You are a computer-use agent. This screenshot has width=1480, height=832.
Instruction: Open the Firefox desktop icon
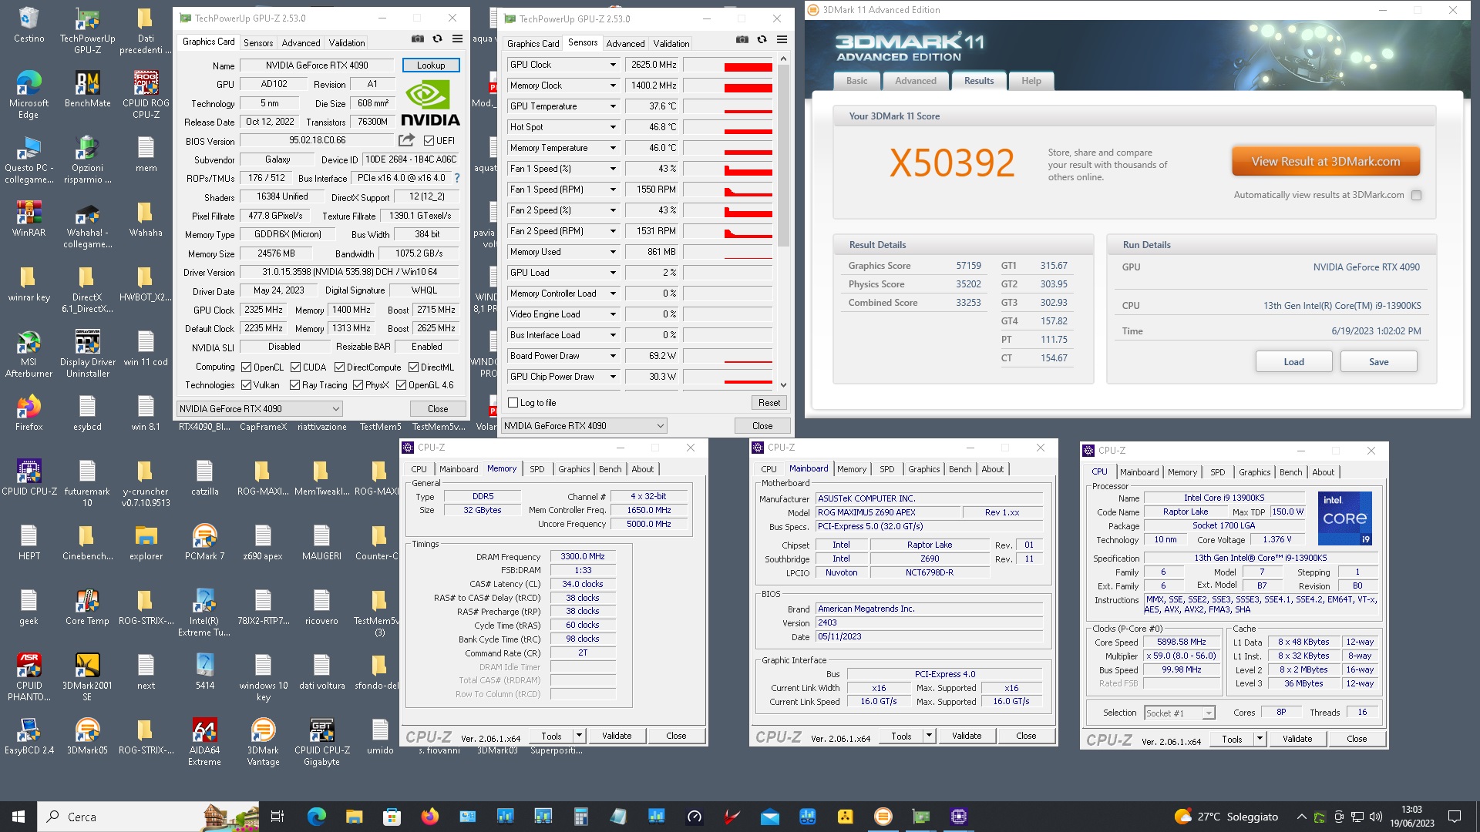click(x=29, y=413)
